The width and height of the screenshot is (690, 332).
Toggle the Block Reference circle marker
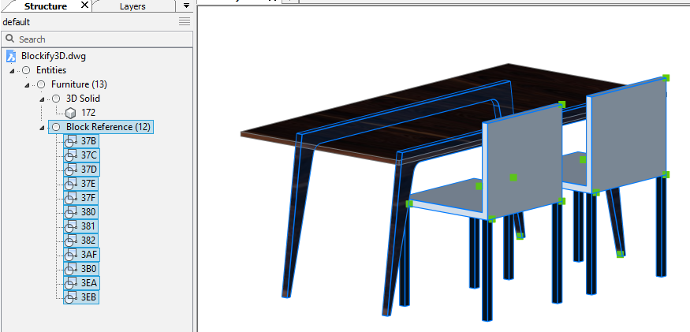tap(56, 127)
